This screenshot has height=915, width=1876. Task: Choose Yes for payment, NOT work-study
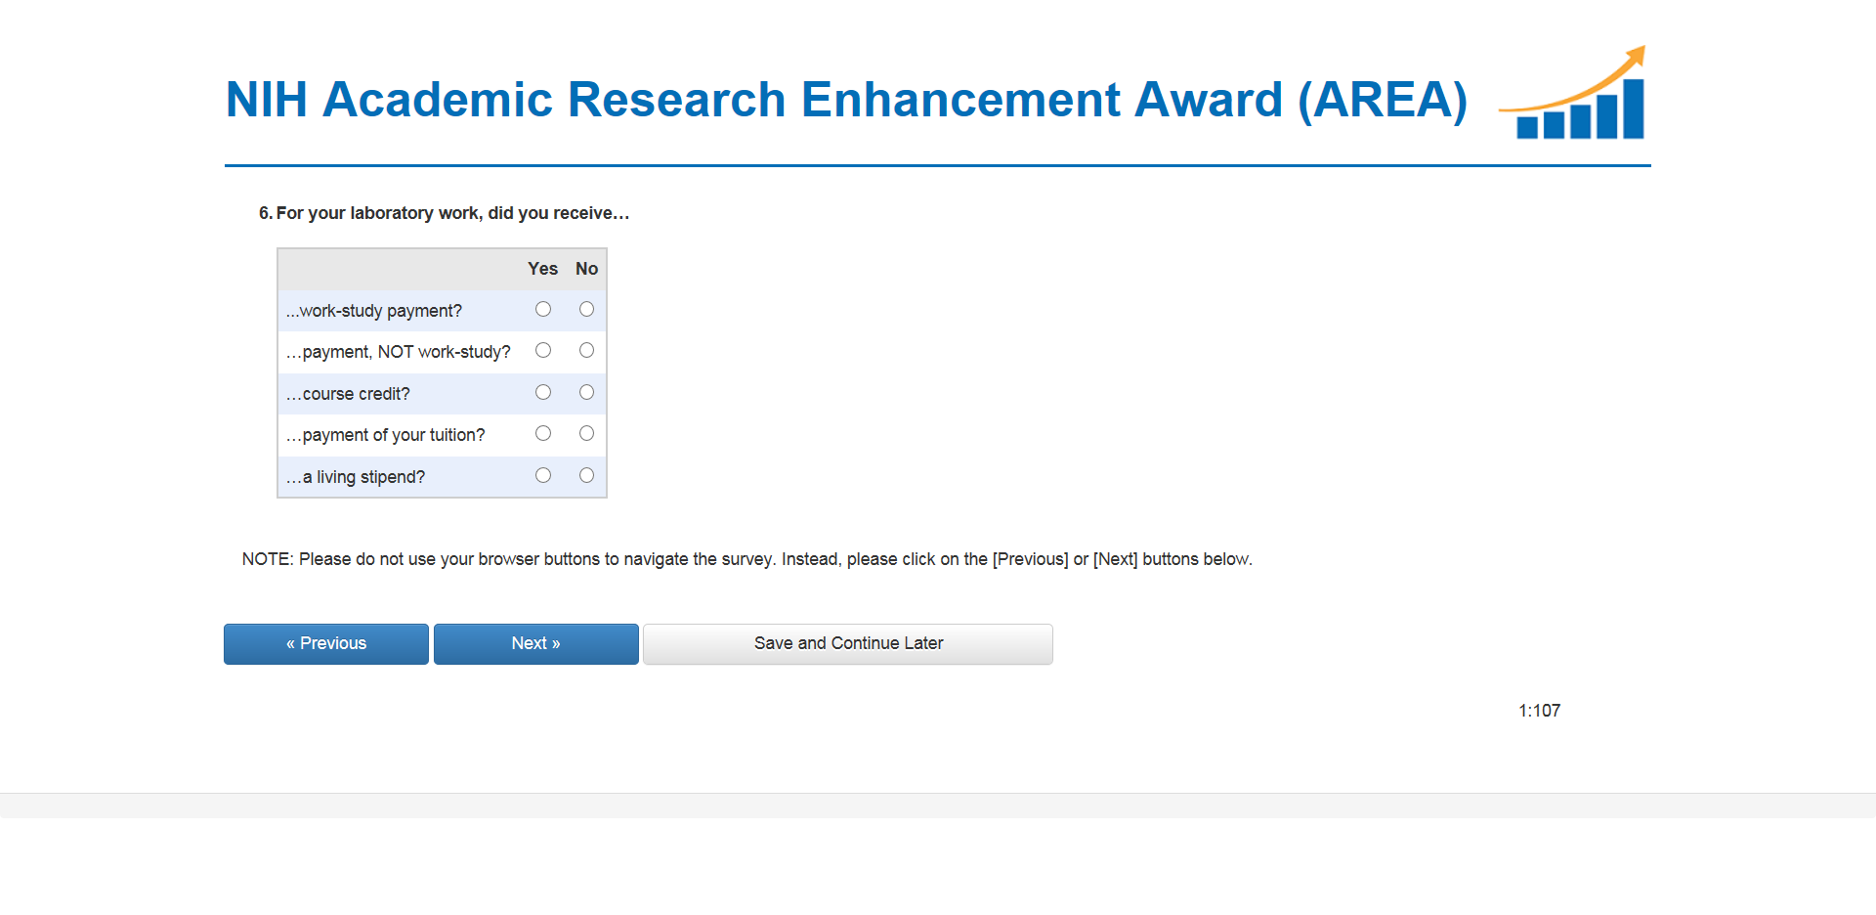(543, 351)
